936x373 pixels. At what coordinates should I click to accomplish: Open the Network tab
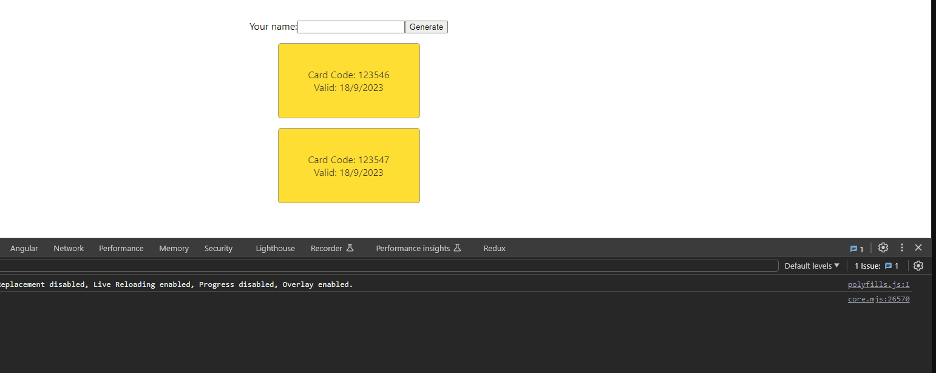pos(69,248)
